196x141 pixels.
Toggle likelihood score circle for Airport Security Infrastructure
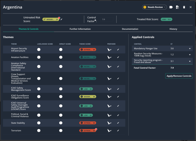point(39,49)
